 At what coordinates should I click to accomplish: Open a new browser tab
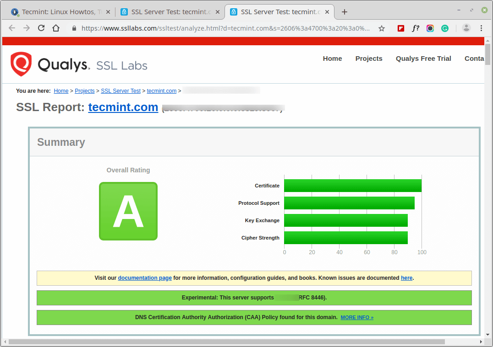[x=344, y=12]
